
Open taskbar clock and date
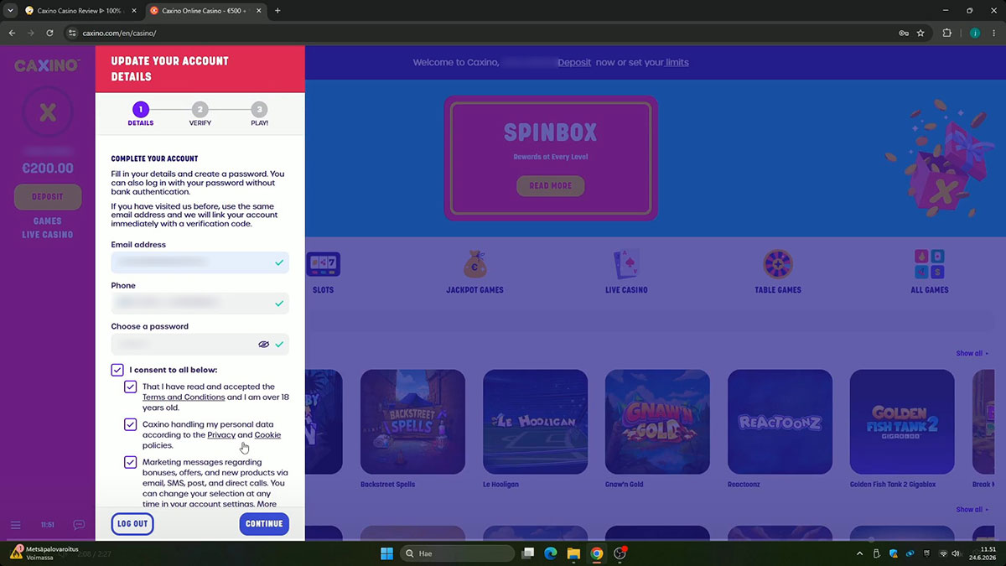(x=981, y=553)
